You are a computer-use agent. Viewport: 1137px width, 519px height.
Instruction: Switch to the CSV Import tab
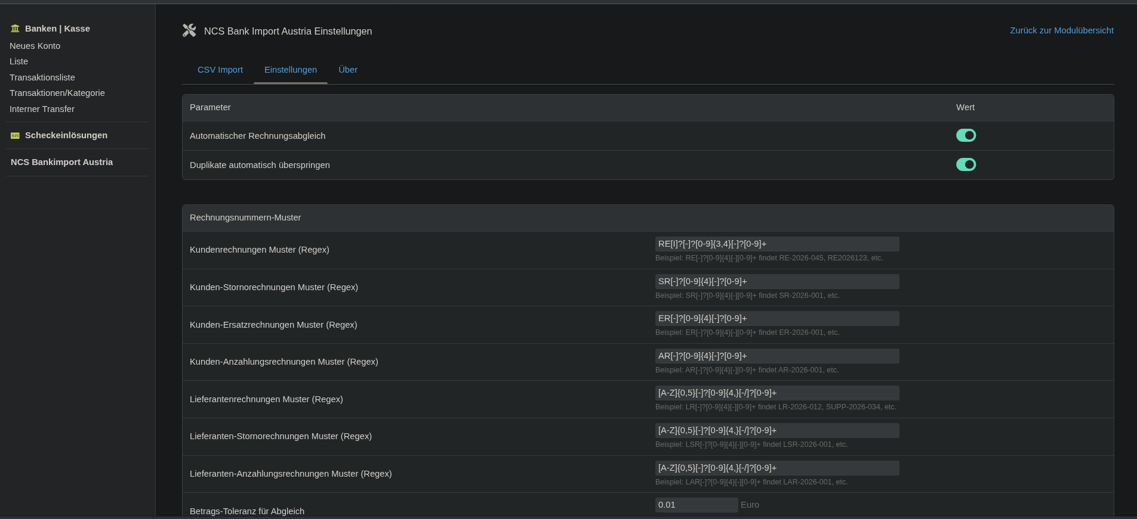[x=220, y=70]
